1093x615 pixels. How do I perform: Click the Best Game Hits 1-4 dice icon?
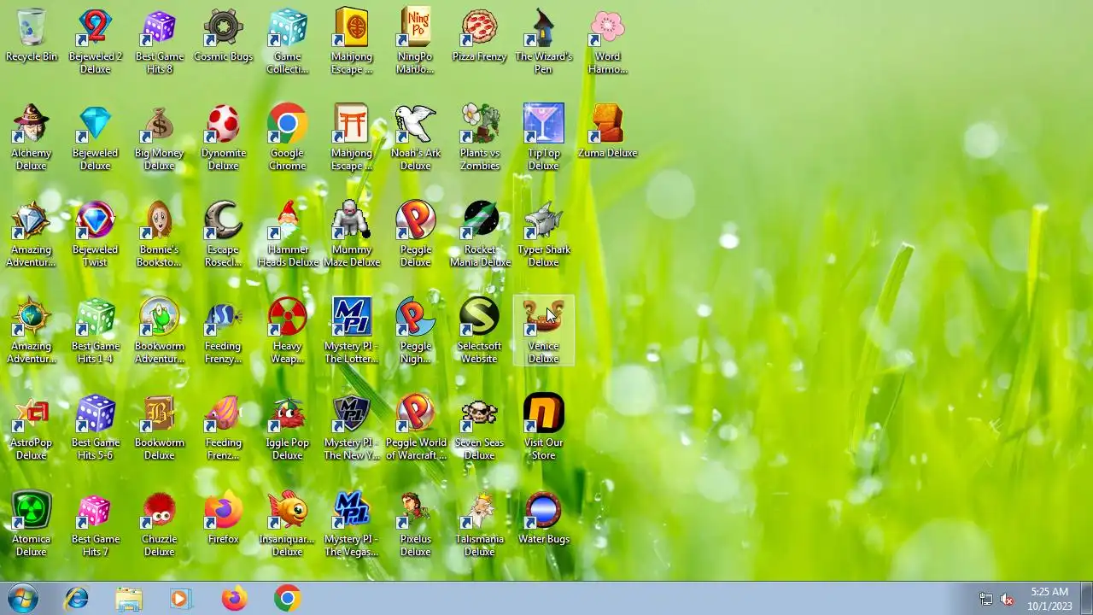click(95, 317)
